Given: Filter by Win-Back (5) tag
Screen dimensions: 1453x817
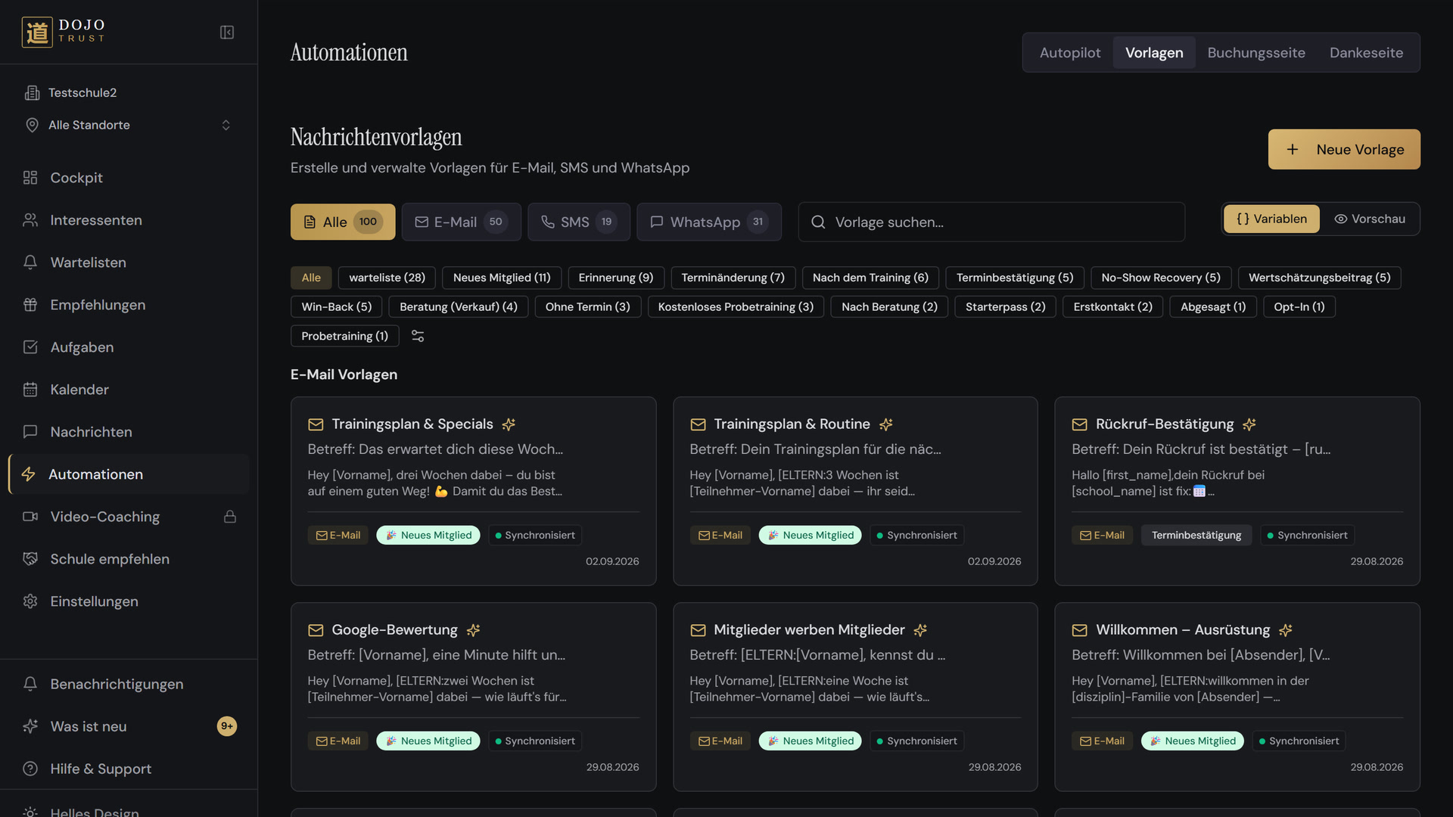Looking at the screenshot, I should [x=337, y=306].
